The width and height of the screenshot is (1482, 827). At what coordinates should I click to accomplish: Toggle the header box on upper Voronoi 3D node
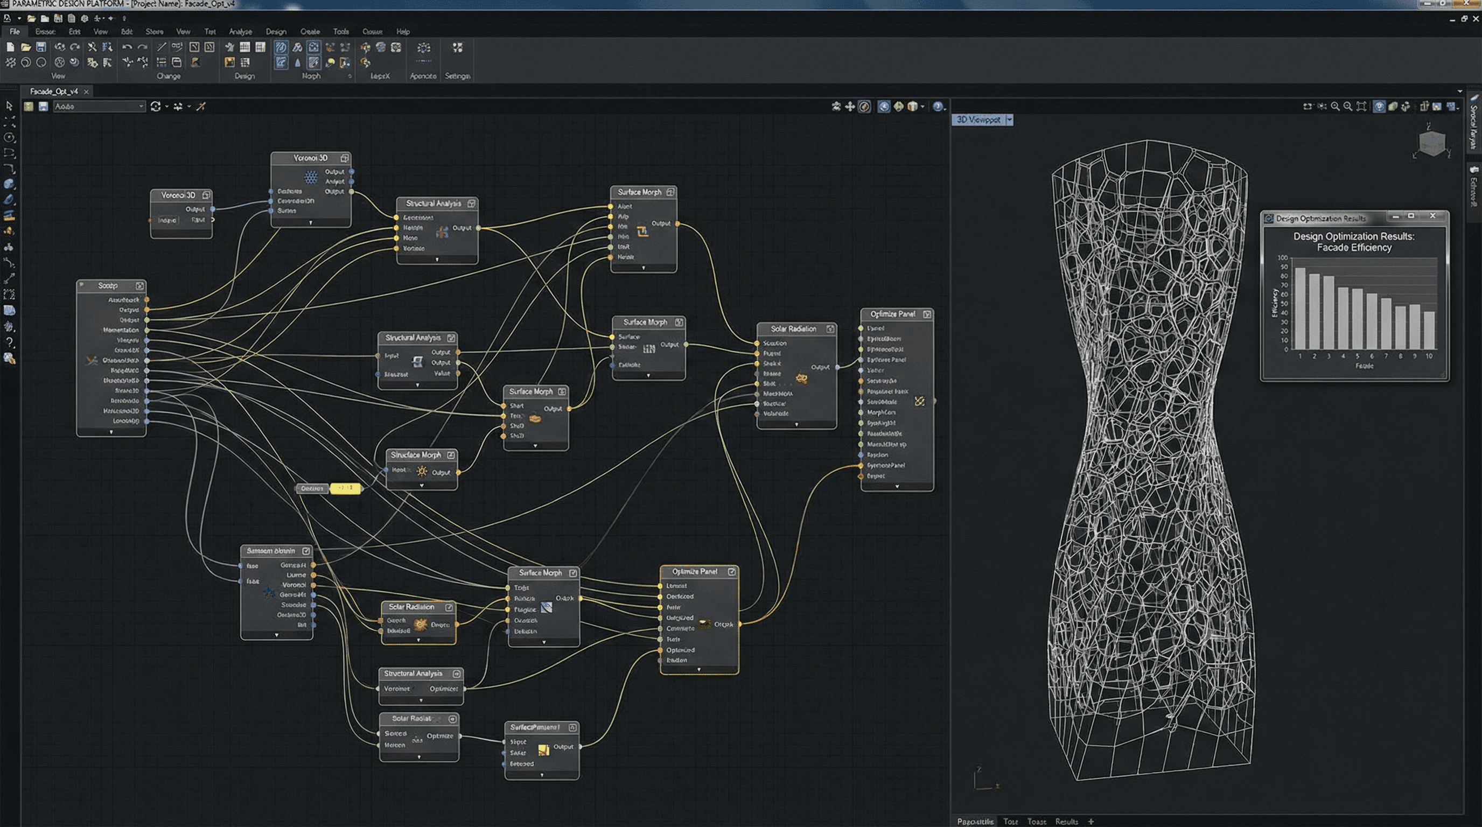(345, 158)
